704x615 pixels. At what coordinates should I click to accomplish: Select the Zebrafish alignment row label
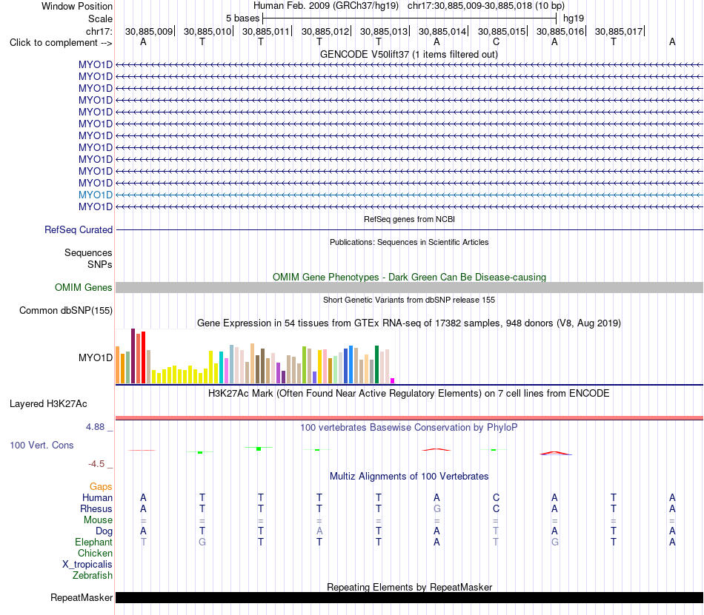coord(93,575)
